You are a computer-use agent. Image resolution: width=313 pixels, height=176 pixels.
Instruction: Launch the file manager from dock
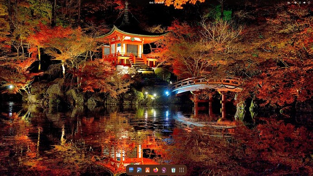[x=139, y=170]
